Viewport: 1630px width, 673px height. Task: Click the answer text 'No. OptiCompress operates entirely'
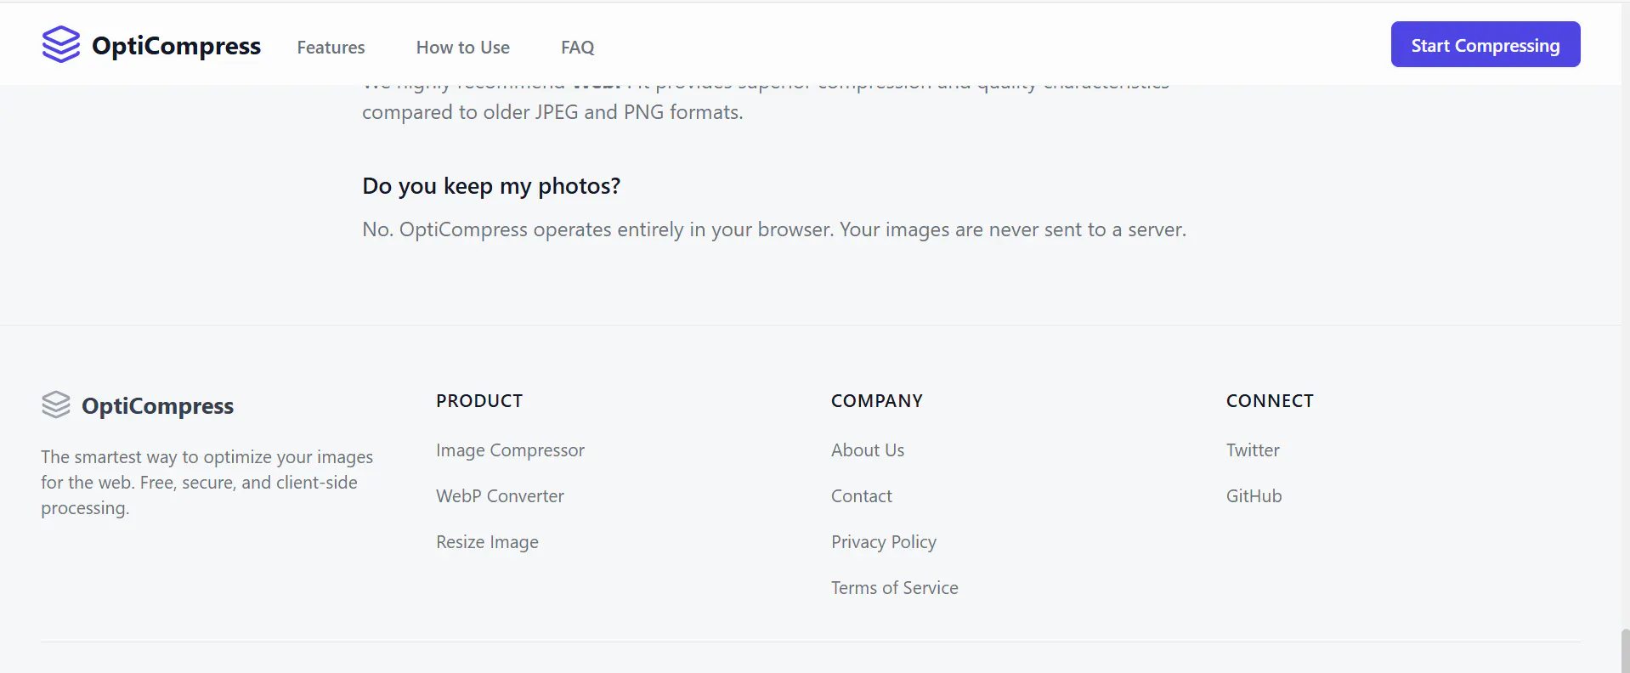[x=774, y=229]
